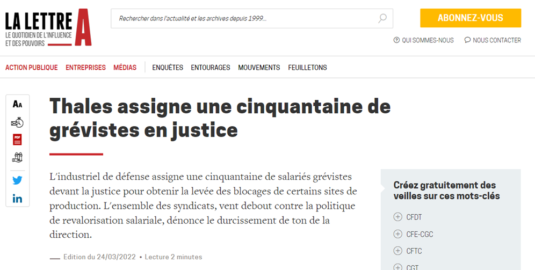Screen dimensions: 535x270
Task: Click the 'Créez gratuitement des veilles' heading
Action: [446, 191]
